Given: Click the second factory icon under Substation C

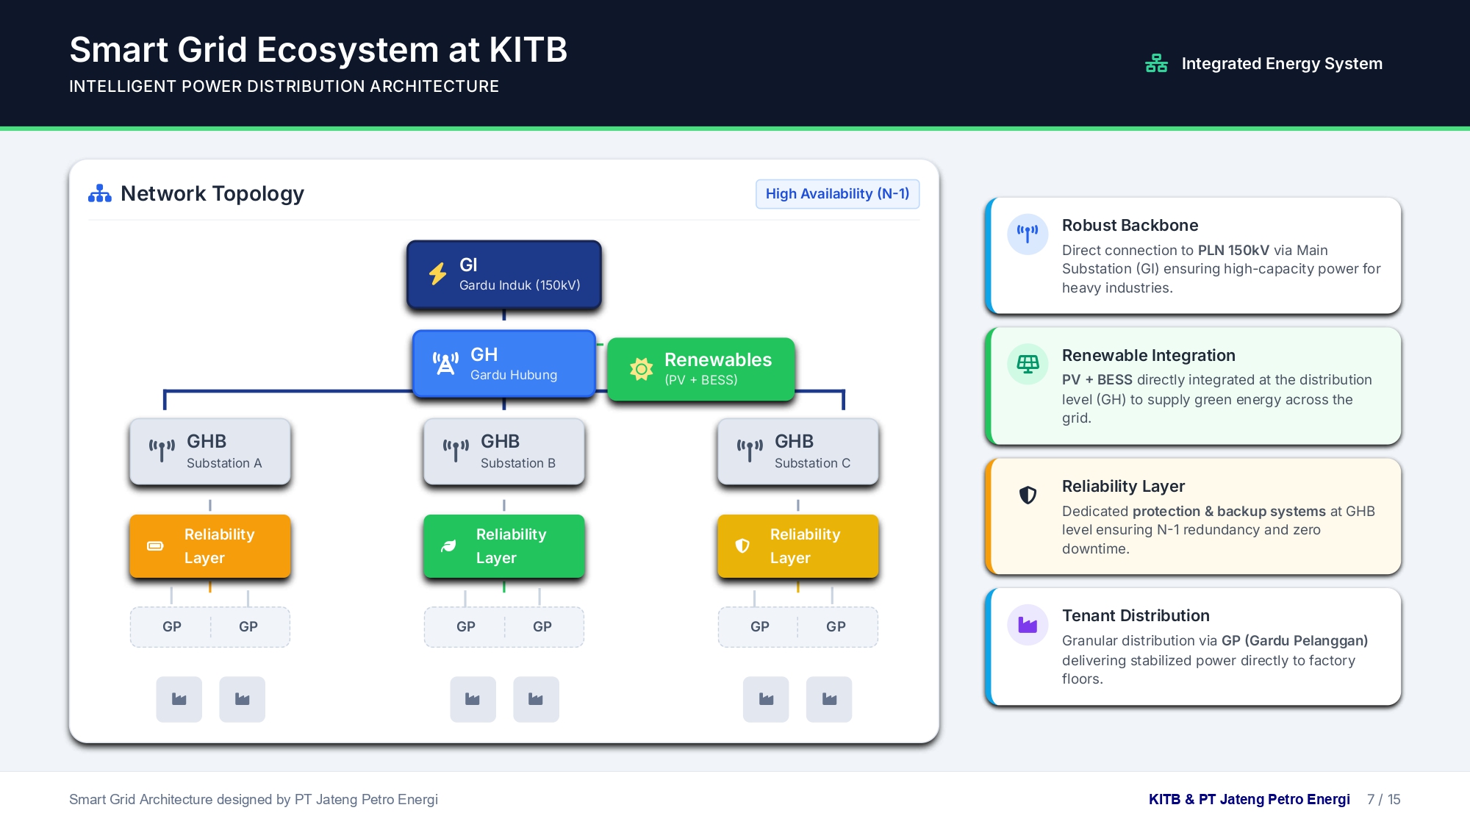Looking at the screenshot, I should point(829,699).
